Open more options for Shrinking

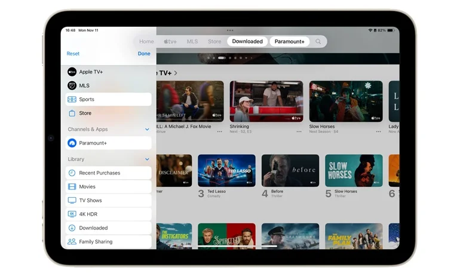coord(299,131)
